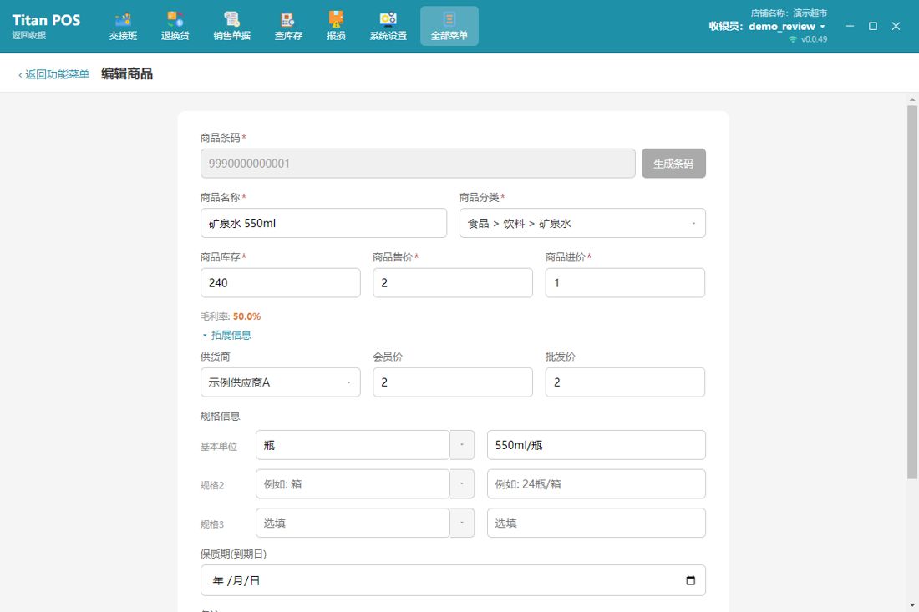Screen dimensions: 919x612
Task: Click the 规格信息 section label
Action: [x=220, y=417]
